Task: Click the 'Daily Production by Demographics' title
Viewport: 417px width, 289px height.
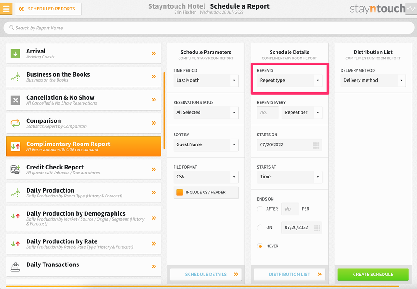Action: tap(76, 213)
